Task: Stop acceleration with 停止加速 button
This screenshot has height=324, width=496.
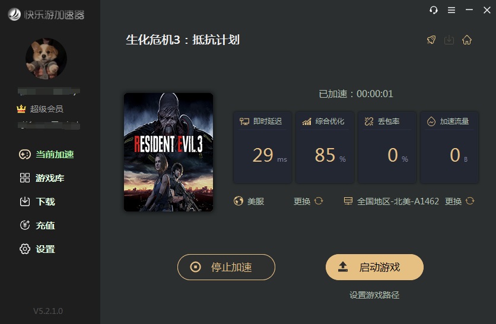Action: 226,267
